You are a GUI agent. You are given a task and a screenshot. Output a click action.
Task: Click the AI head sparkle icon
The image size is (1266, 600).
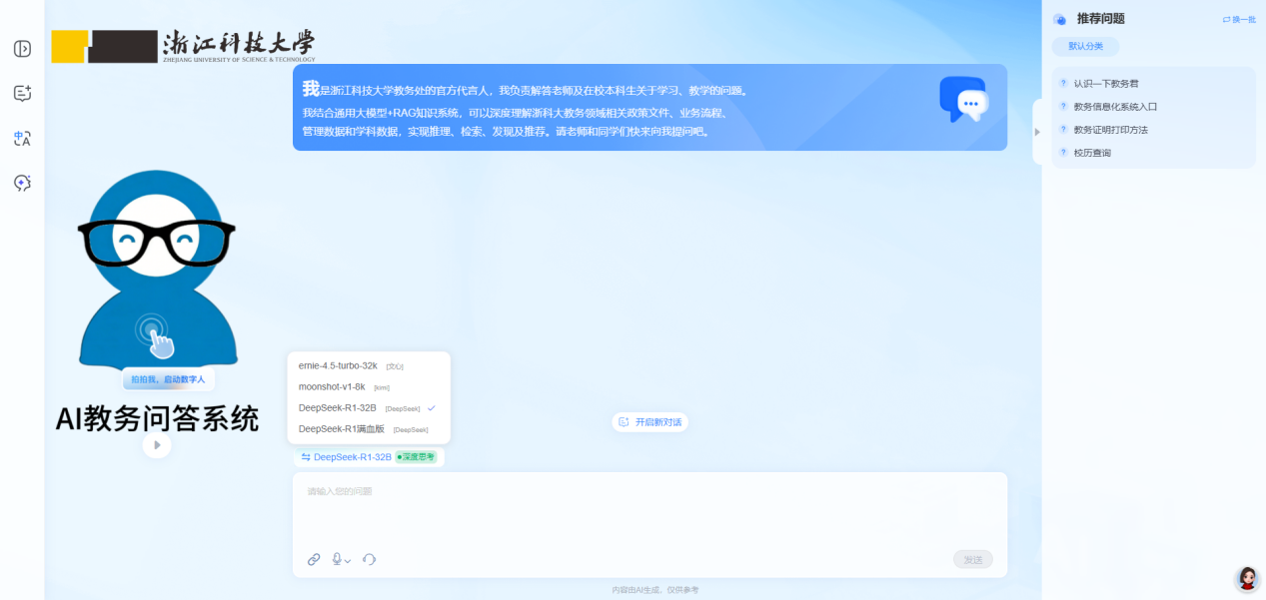pos(22,183)
